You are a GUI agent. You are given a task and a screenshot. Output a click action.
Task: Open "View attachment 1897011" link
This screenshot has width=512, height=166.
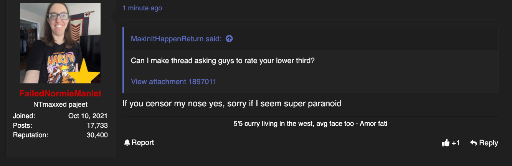tap(173, 81)
